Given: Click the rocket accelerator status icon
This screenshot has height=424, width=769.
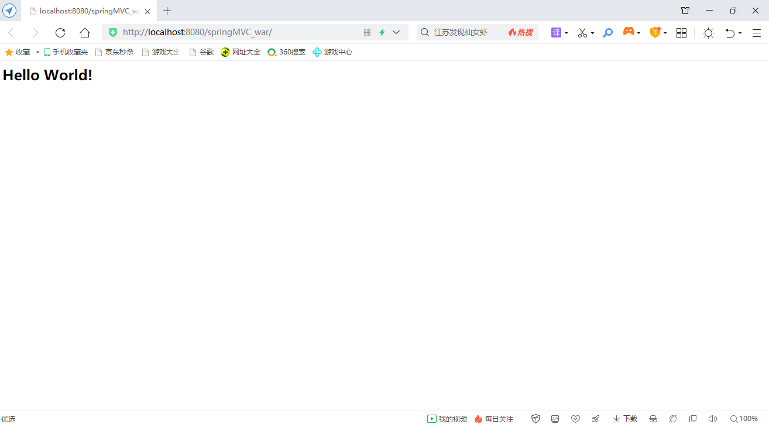Looking at the screenshot, I should 596,419.
